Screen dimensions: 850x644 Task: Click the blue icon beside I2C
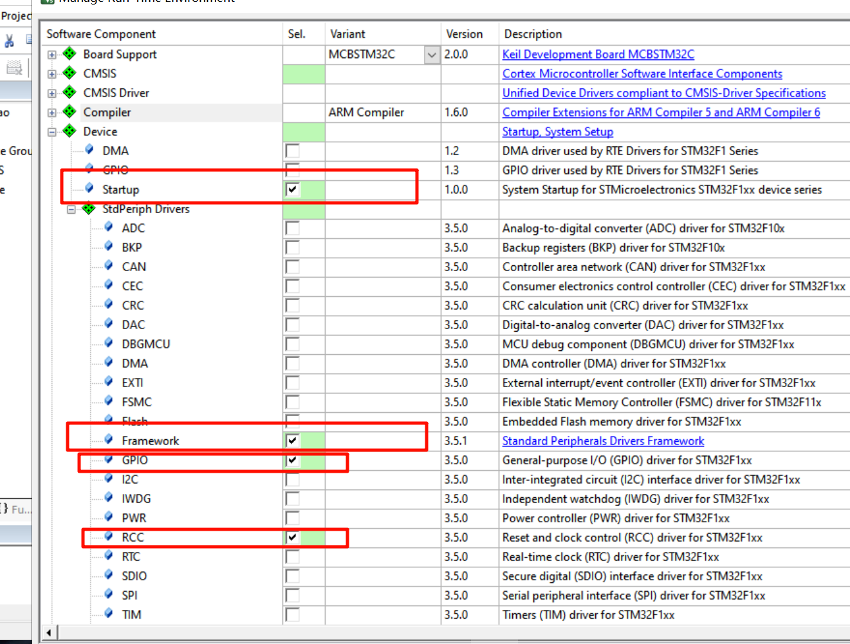[x=109, y=478]
